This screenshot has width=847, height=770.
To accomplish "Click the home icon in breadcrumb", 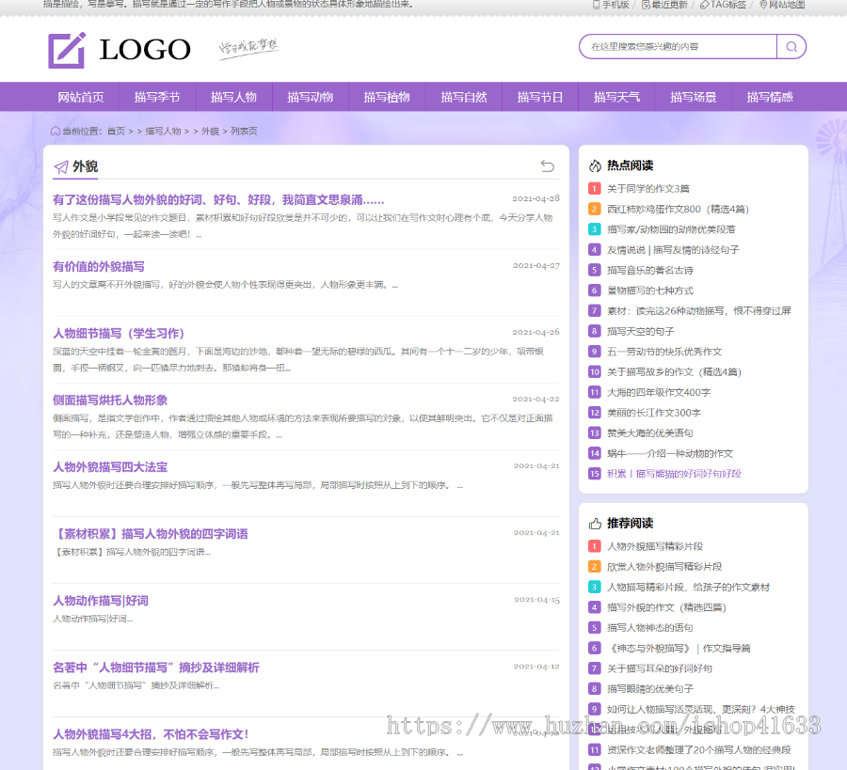I will (x=56, y=131).
